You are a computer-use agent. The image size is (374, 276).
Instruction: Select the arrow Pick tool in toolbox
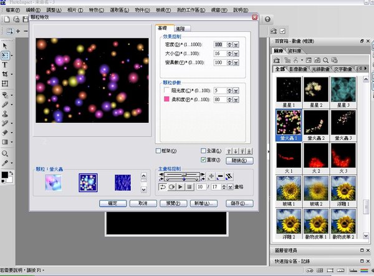[5, 46]
